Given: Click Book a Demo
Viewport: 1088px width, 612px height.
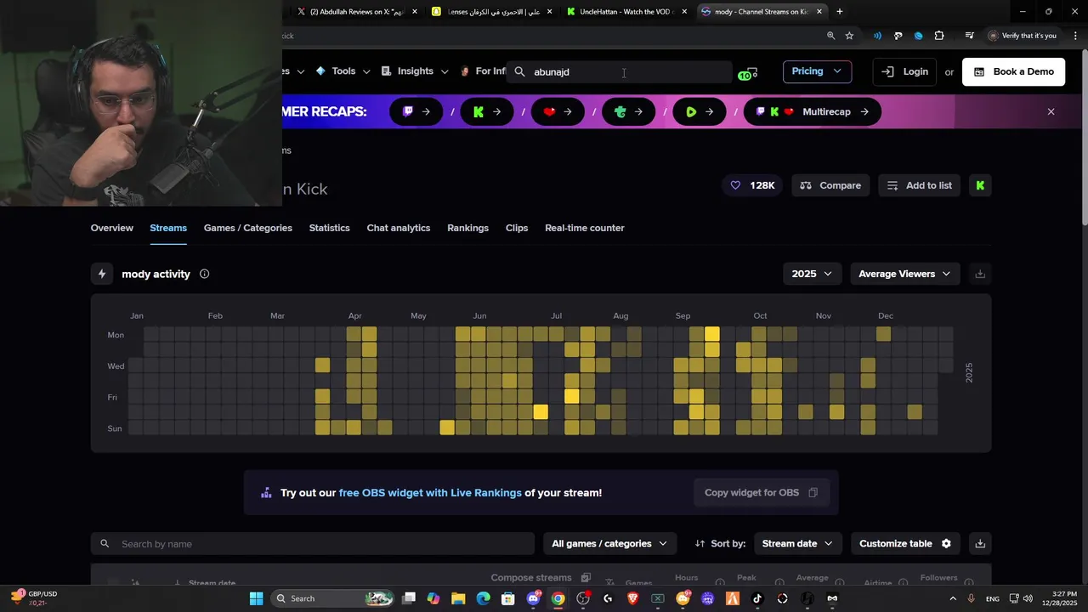Looking at the screenshot, I should pos(1013,71).
